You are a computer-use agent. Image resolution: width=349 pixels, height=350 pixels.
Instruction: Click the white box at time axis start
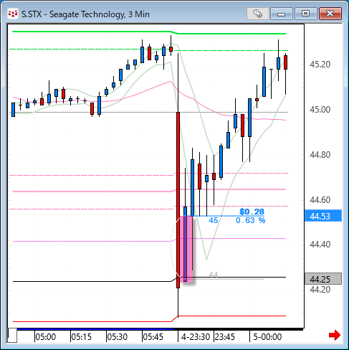point(12,336)
